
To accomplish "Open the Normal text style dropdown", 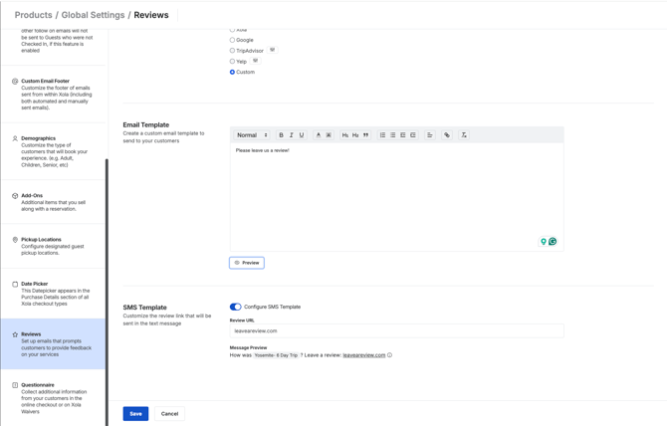I will (x=252, y=135).
